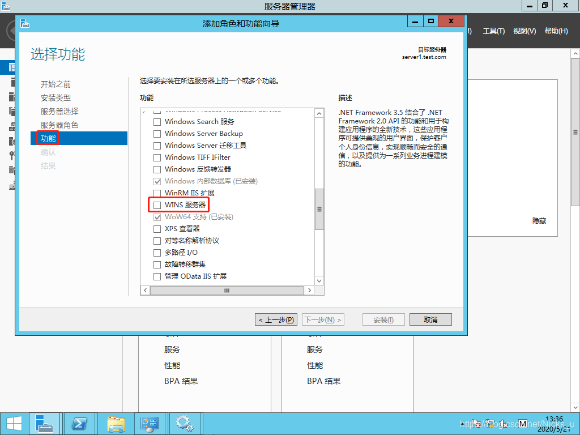Show hidden system tray icons
Viewport: 580px width, 435px height.
click(462, 424)
